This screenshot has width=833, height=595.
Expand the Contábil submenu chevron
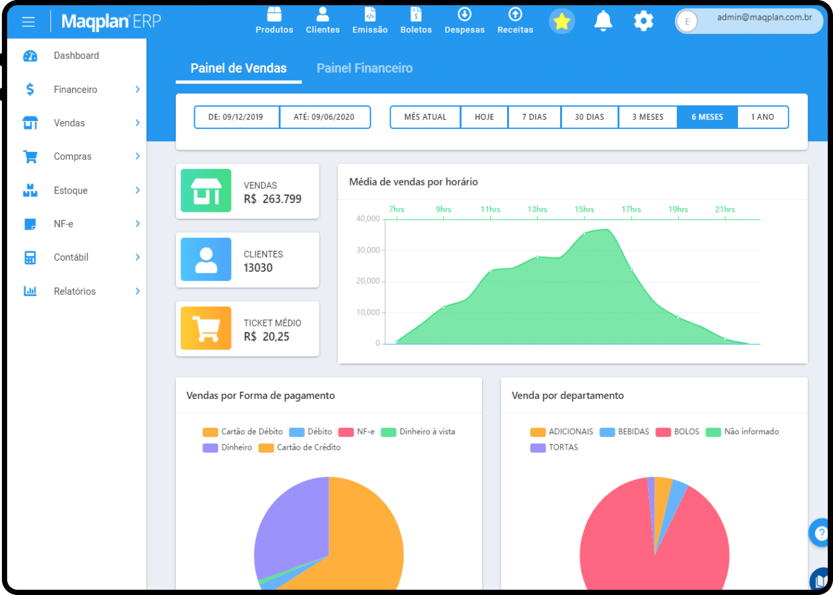[x=138, y=257]
